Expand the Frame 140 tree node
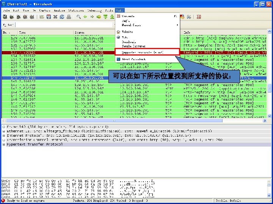This screenshot has height=204, width=273. click(x=4, y=127)
